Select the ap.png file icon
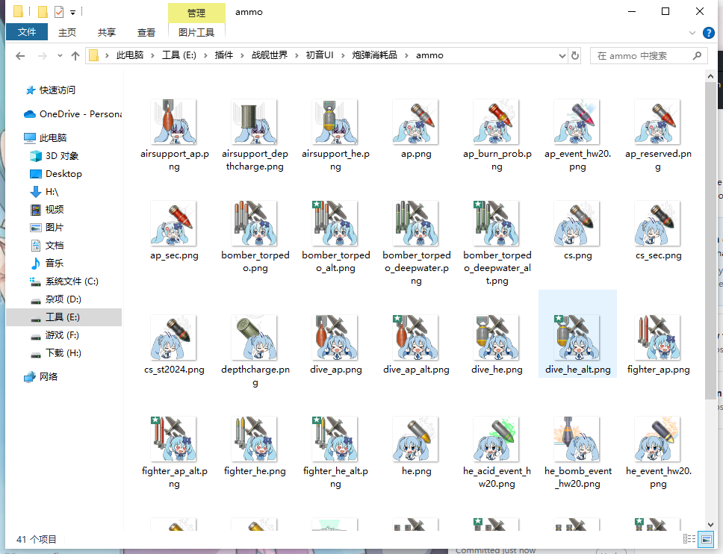The width and height of the screenshot is (723, 554). pos(416,122)
